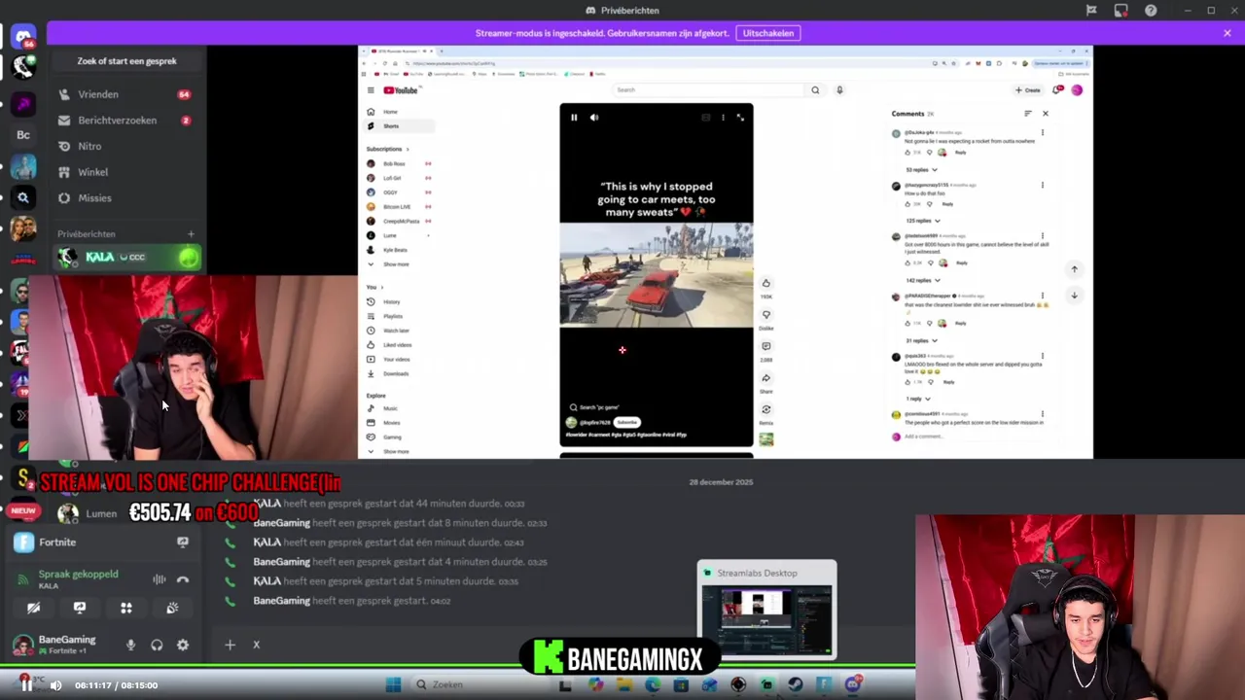This screenshot has width=1245, height=700.
Task: Click the YouTube voice search microphone
Action: (839, 90)
